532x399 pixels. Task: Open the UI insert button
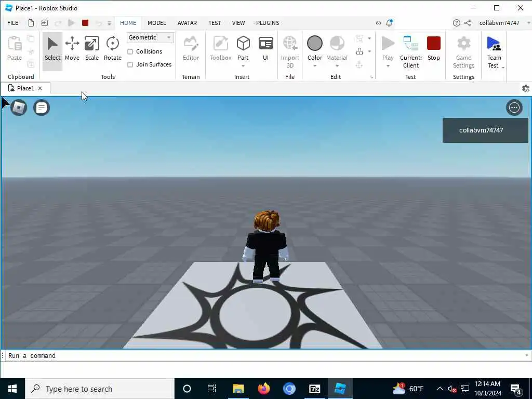(265, 49)
